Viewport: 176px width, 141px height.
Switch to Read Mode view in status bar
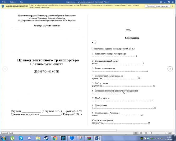pos(136,133)
